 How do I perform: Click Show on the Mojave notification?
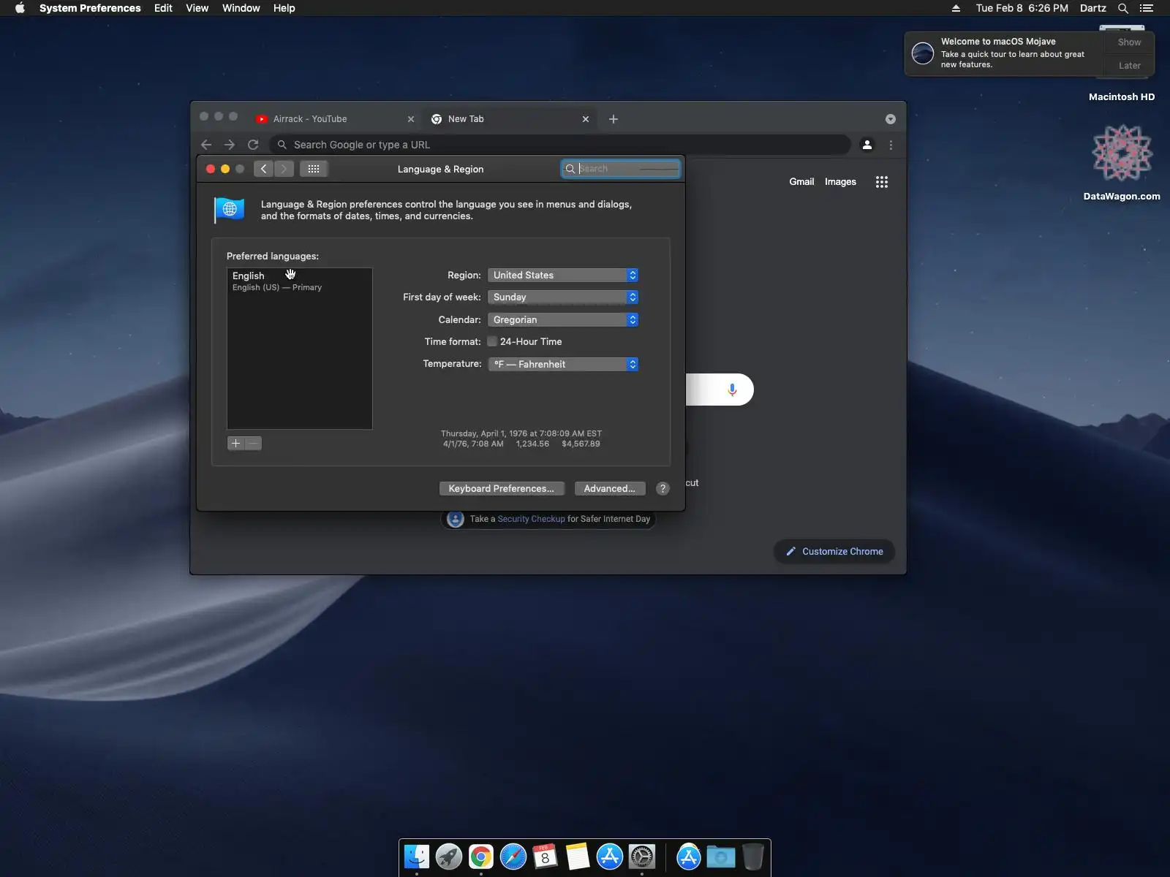pyautogui.click(x=1129, y=42)
